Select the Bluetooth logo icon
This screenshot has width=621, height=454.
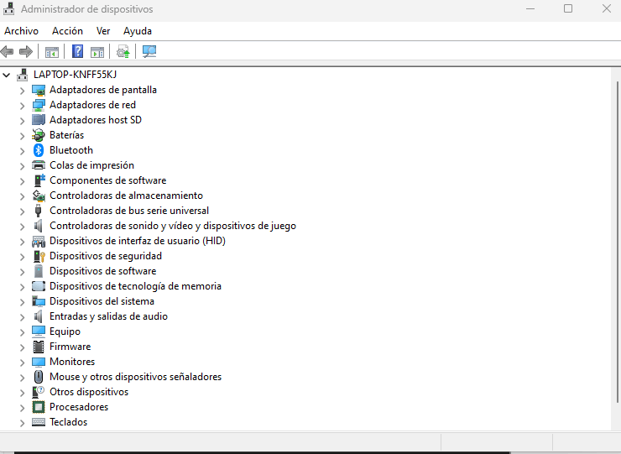(39, 150)
